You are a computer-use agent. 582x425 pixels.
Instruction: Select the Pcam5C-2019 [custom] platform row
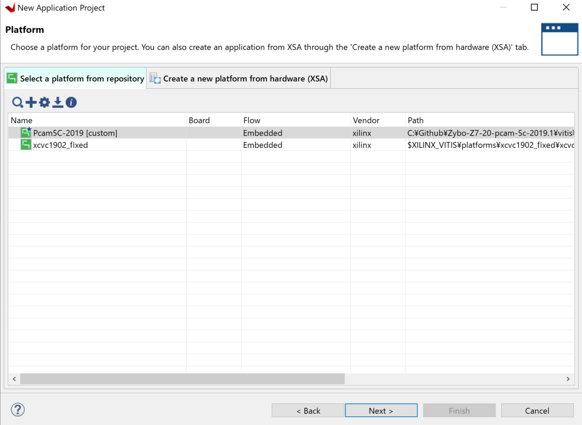click(291, 133)
